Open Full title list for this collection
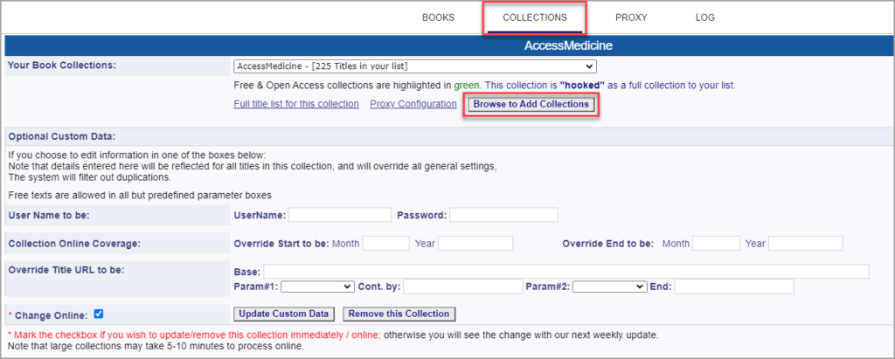 [296, 104]
